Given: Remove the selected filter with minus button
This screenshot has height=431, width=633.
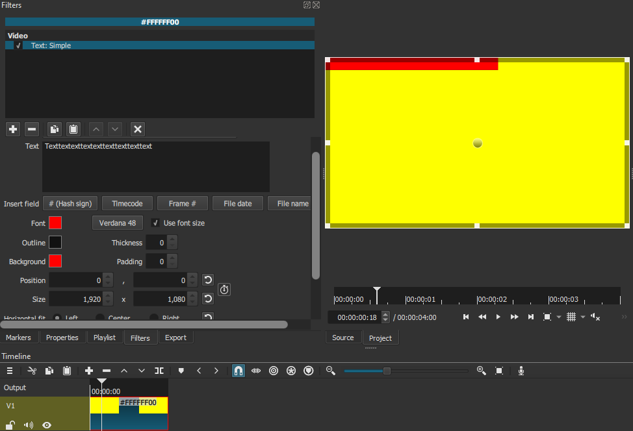Looking at the screenshot, I should (31, 129).
